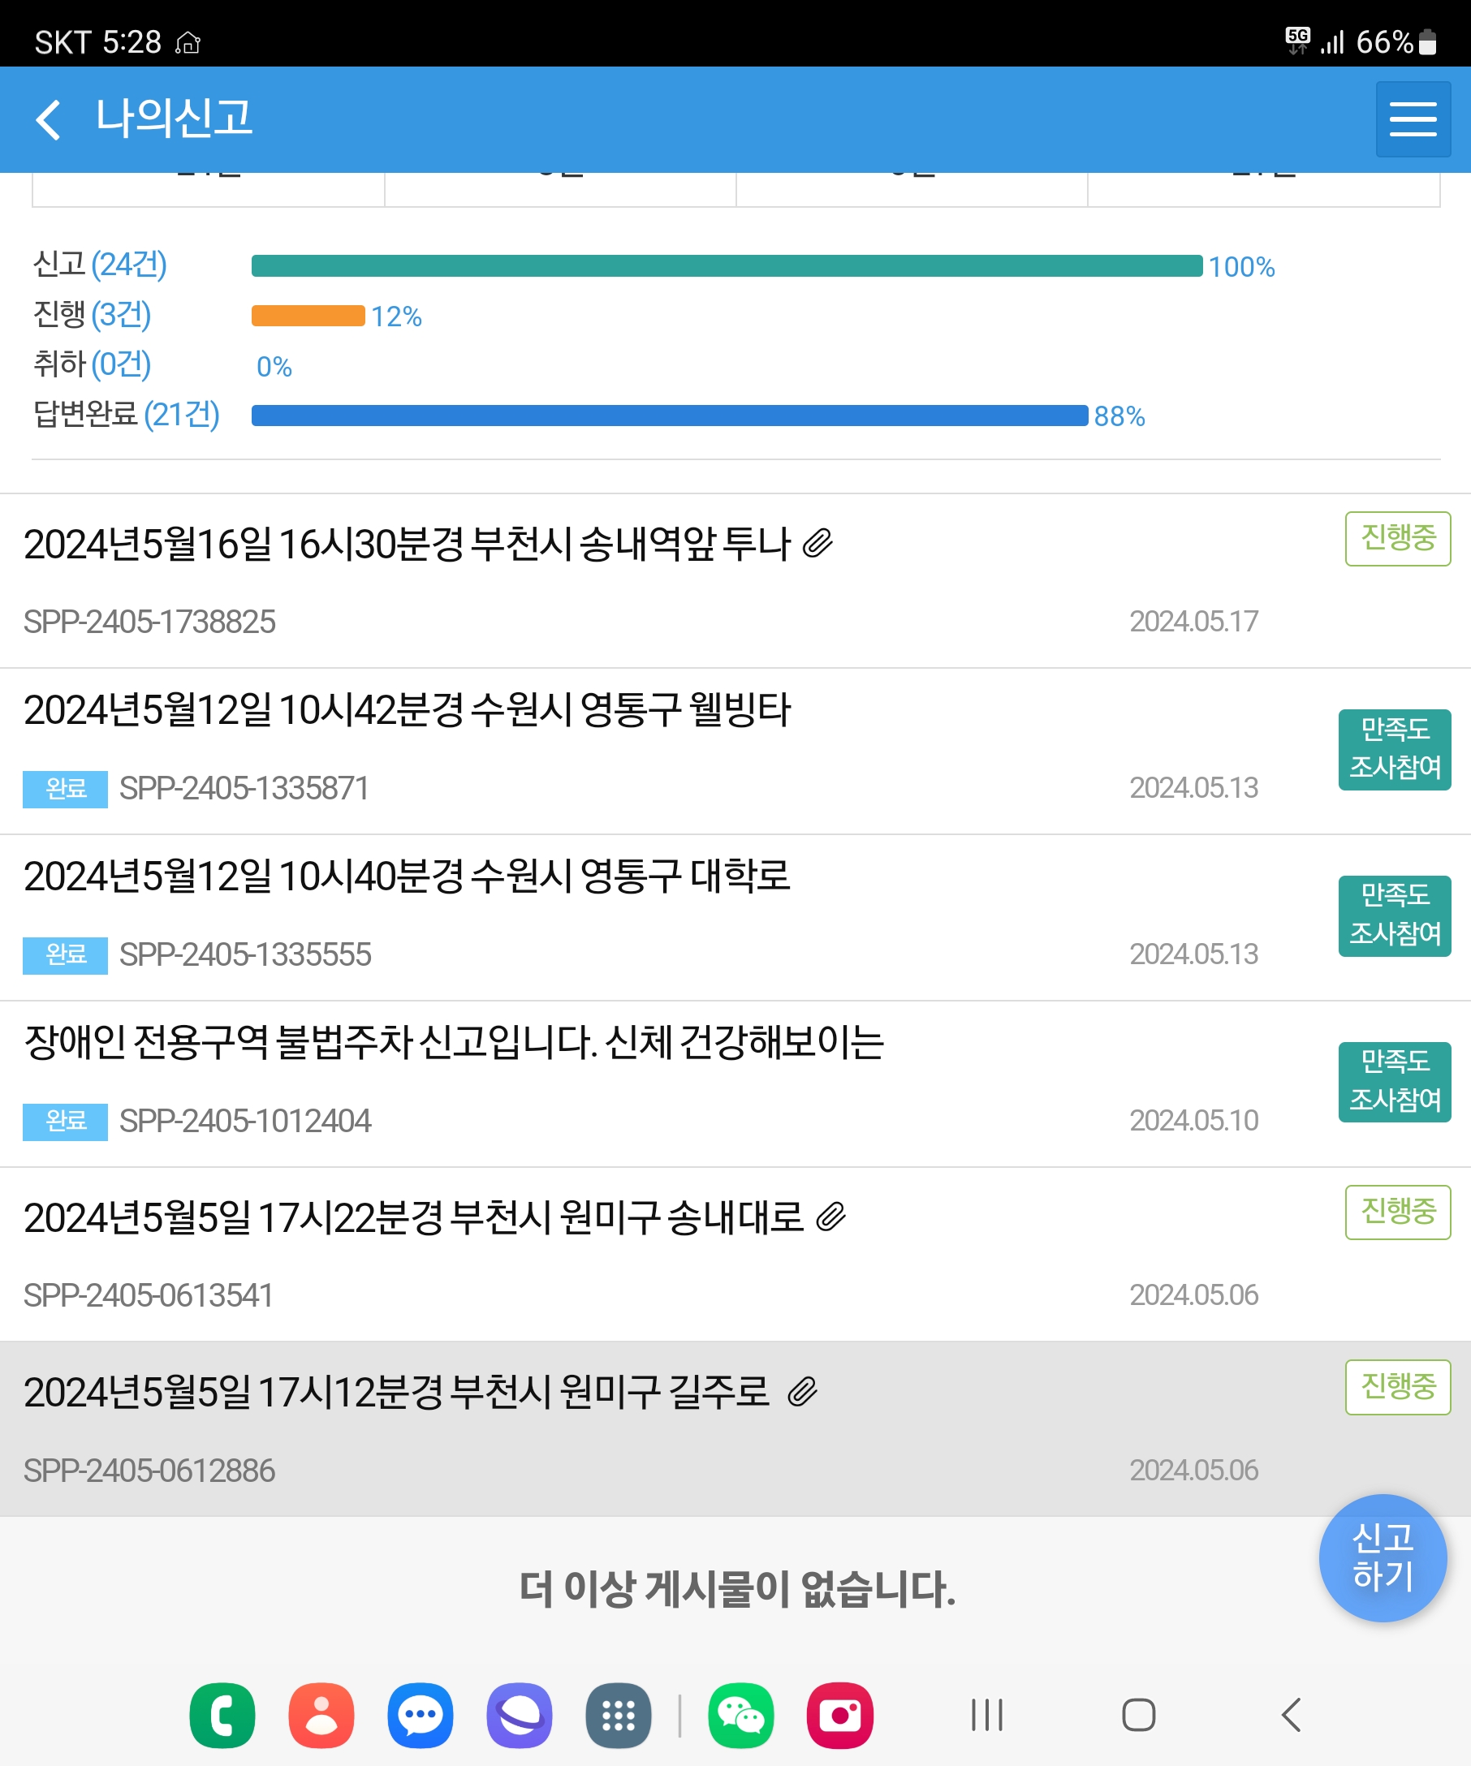The image size is (1471, 1766).
Task: Tap the attachment icon on the 송내대로 report
Action: 830,1217
